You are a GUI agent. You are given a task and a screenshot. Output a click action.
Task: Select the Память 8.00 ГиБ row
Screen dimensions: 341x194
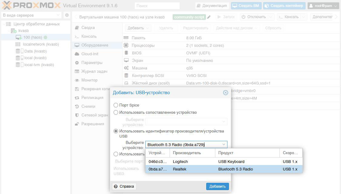pyautogui.click(x=232, y=38)
